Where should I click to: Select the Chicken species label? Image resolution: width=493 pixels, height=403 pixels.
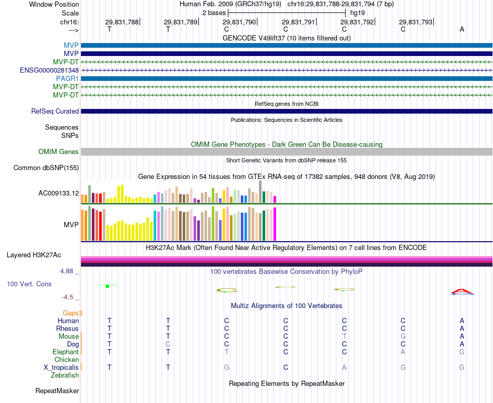(x=66, y=360)
